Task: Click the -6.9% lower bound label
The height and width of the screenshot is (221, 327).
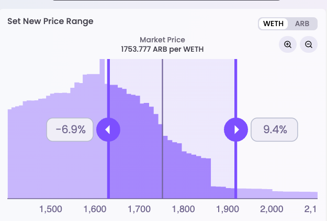Action: (x=70, y=130)
